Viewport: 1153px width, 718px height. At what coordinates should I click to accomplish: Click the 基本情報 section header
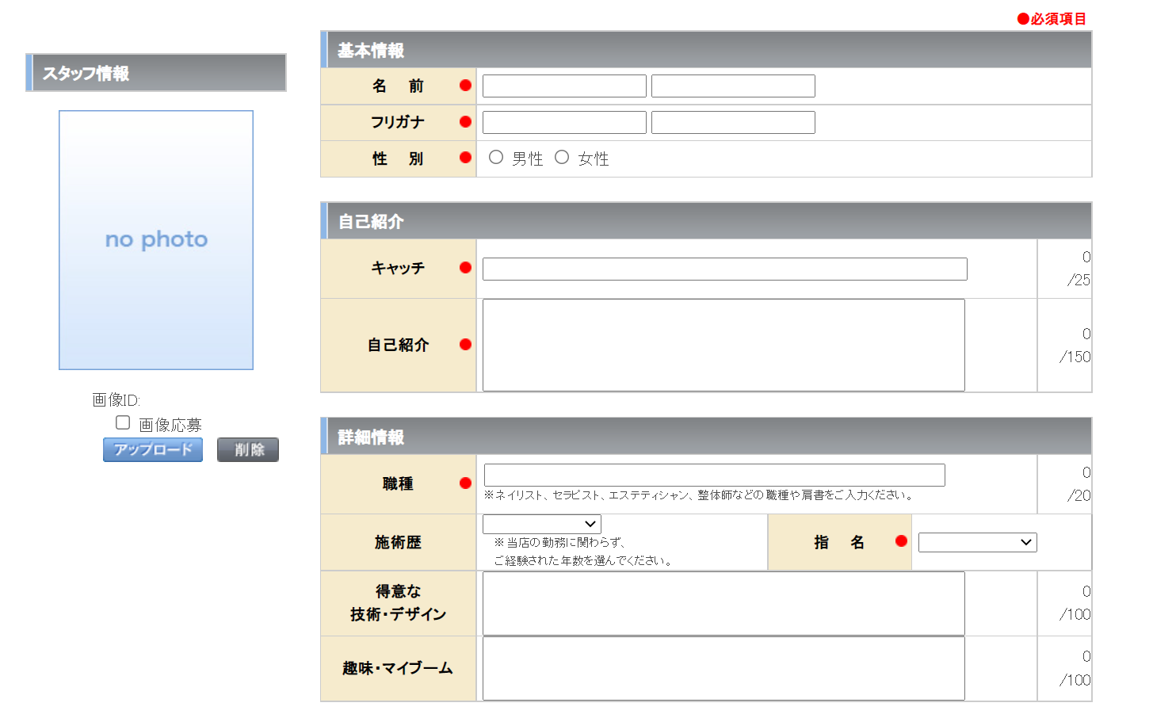coord(706,50)
